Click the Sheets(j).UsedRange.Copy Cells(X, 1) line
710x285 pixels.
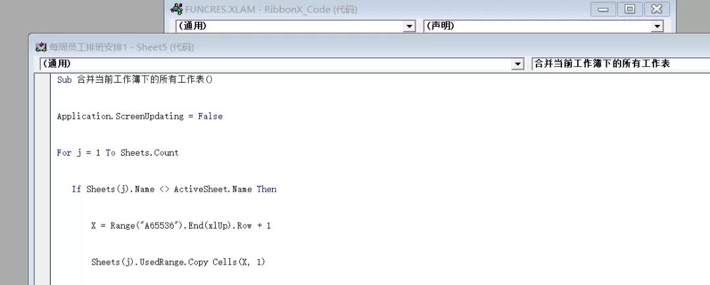(x=178, y=262)
